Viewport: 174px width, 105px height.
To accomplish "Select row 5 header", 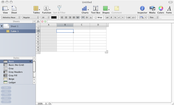I will (x=38, y=39).
